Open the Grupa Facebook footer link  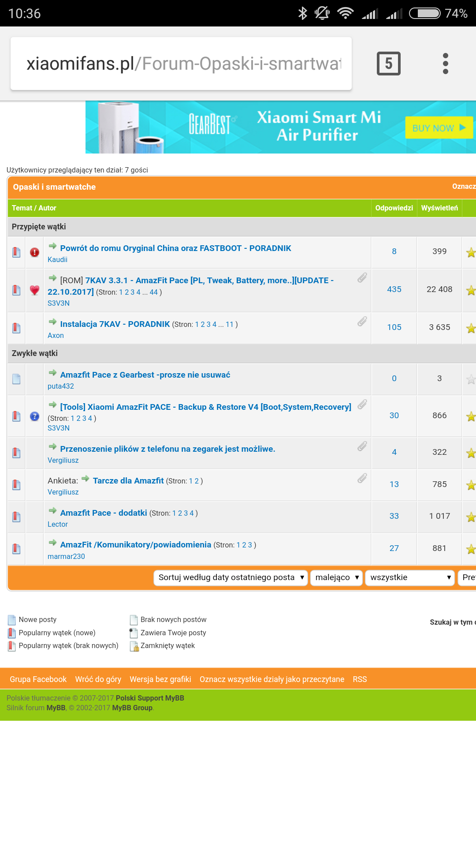[38, 679]
